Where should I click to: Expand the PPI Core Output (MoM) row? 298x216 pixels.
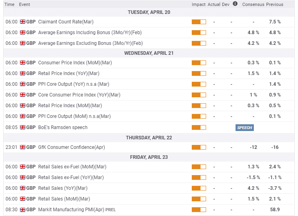tap(149, 116)
